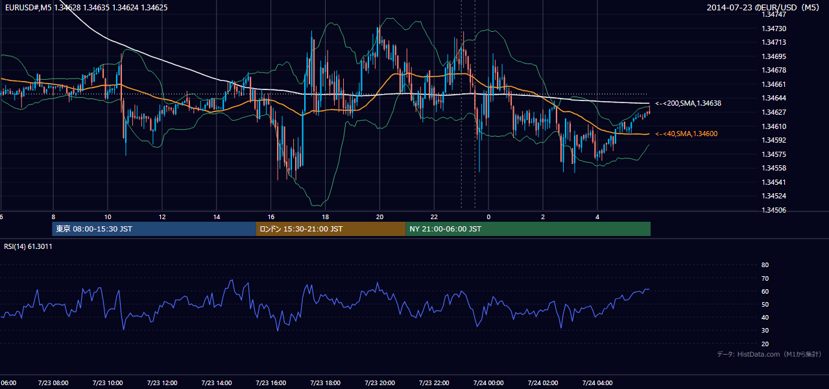Click price axis value 1.34506

pyautogui.click(x=774, y=210)
